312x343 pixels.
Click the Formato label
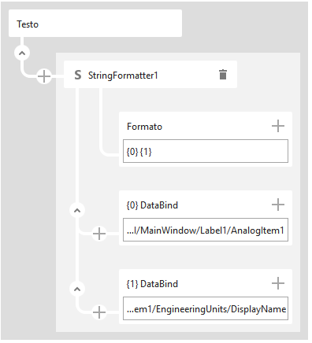144,127
